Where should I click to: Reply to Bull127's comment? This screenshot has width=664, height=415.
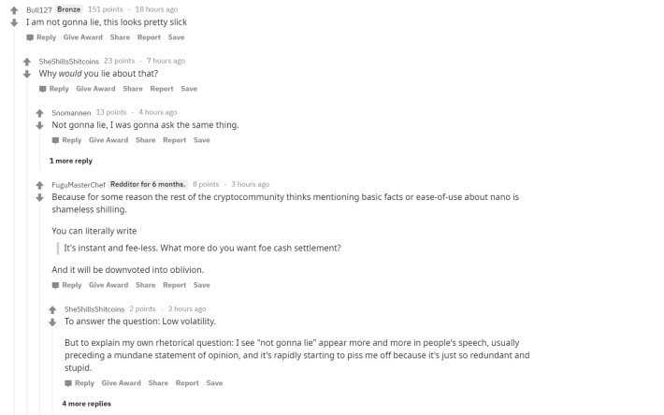click(x=41, y=37)
